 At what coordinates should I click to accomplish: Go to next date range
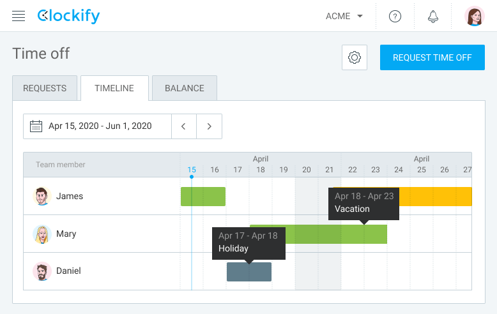pyautogui.click(x=209, y=126)
